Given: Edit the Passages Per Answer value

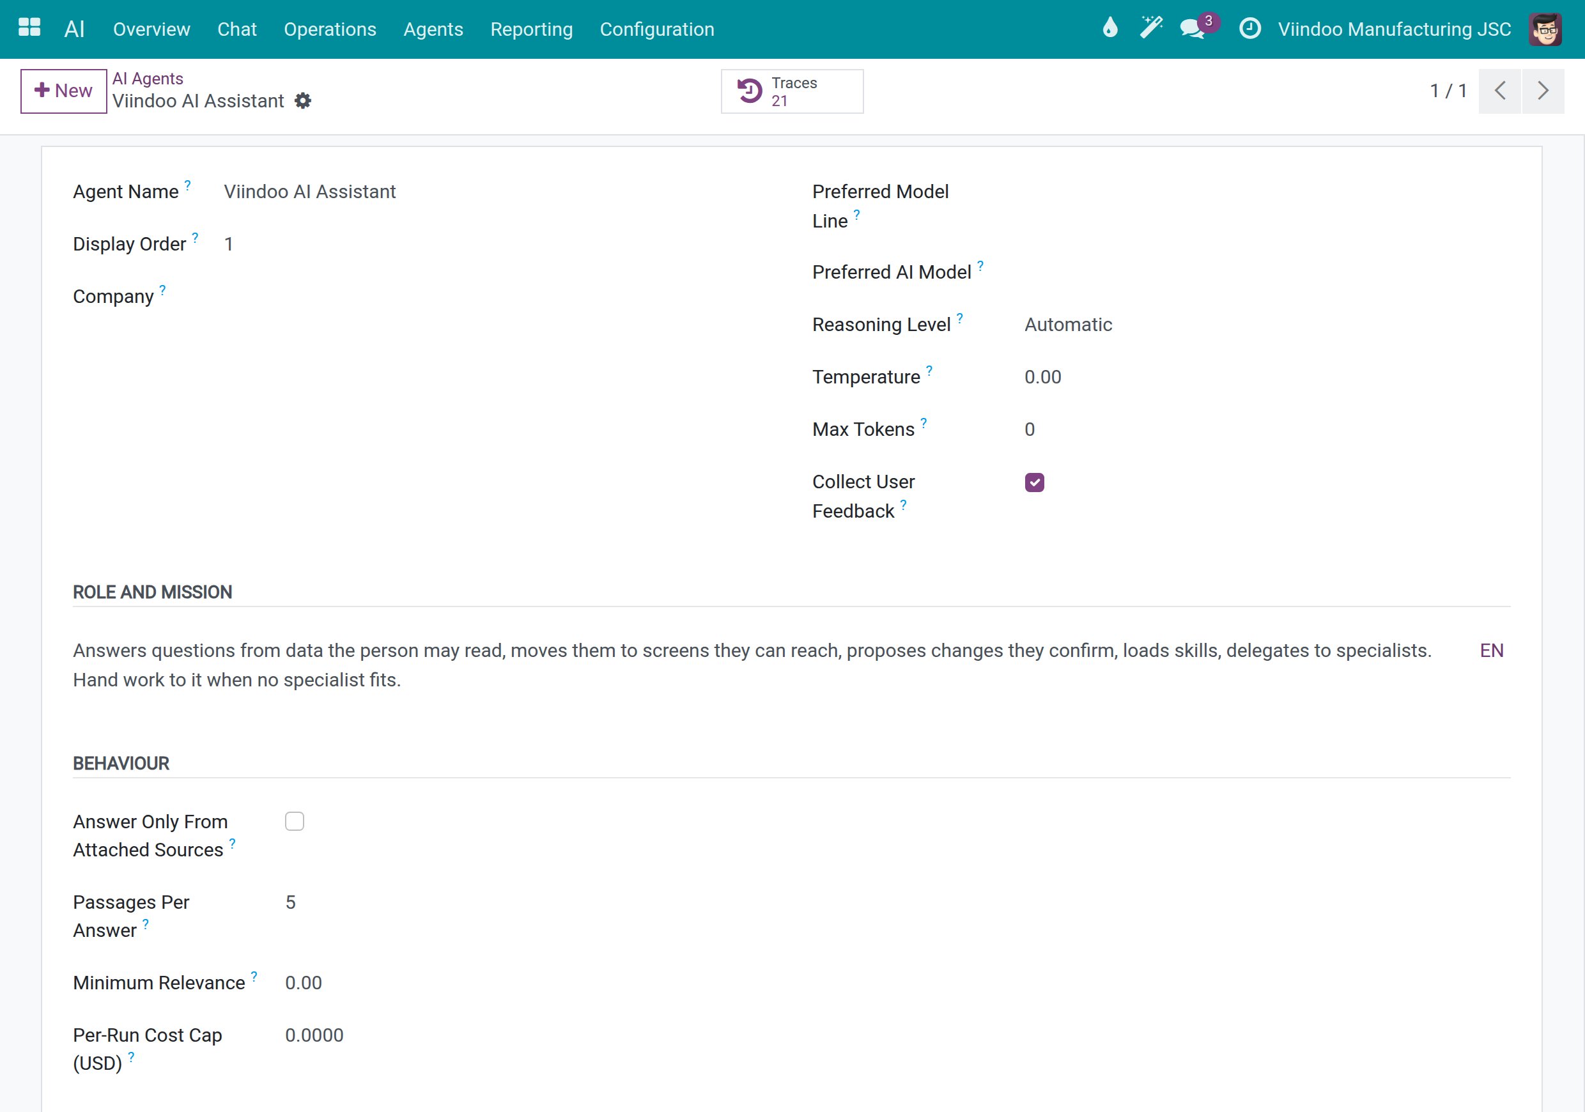Looking at the screenshot, I should pos(527,902).
